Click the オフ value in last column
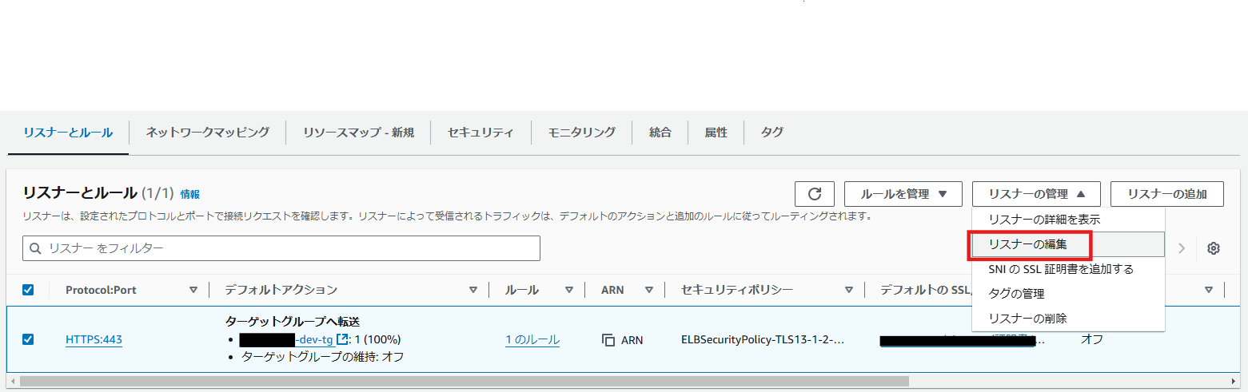 tap(1092, 340)
